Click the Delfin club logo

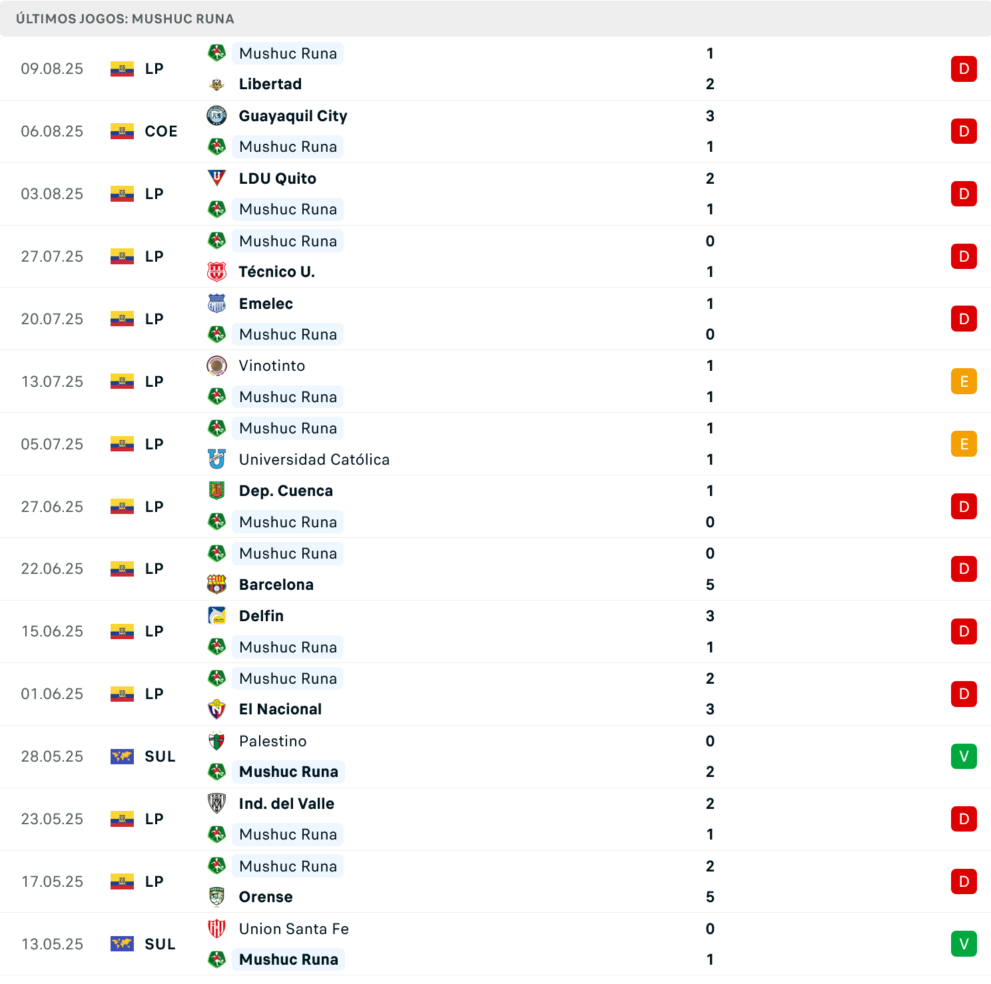click(x=216, y=616)
